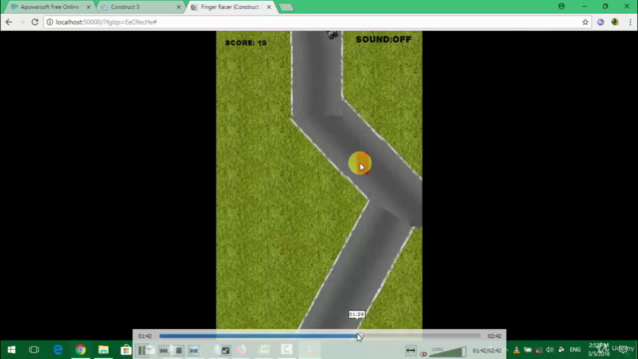Click the elapsed time 01:42 label
The image size is (638, 359).
coord(145,336)
